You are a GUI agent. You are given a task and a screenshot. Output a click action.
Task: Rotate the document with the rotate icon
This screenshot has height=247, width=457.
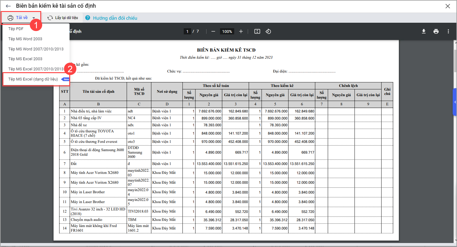(x=268, y=31)
